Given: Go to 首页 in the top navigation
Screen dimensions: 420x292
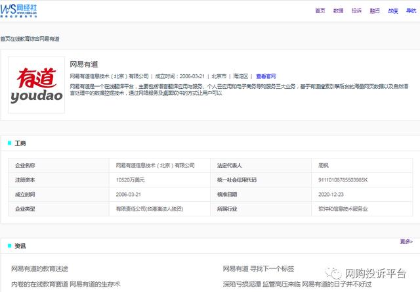Looking at the screenshot, I should pos(320,11).
